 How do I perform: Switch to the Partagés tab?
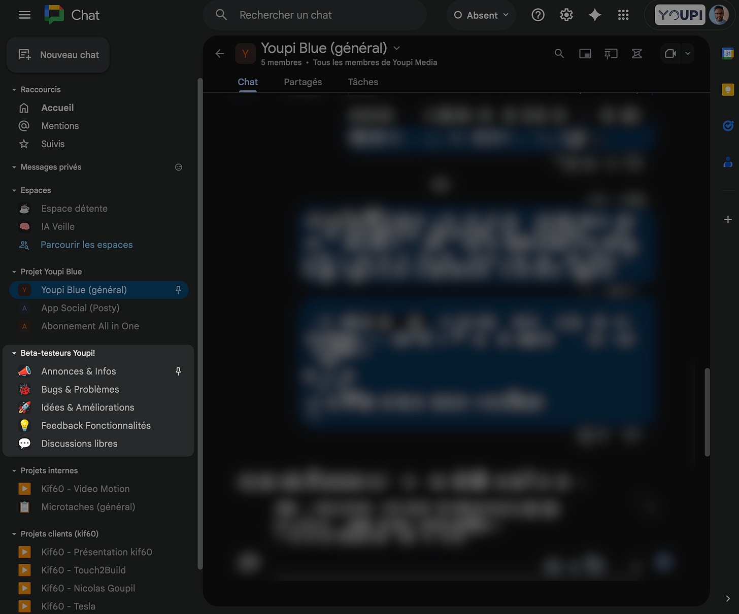[303, 82]
